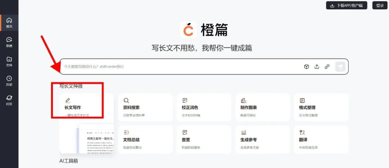The image size is (389, 168).
Task: Click the 长文写作 document preview thumbnail
Action: point(95,139)
